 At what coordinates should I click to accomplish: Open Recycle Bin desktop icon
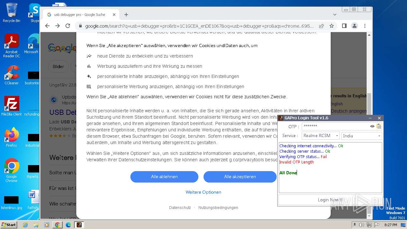(x=11, y=13)
